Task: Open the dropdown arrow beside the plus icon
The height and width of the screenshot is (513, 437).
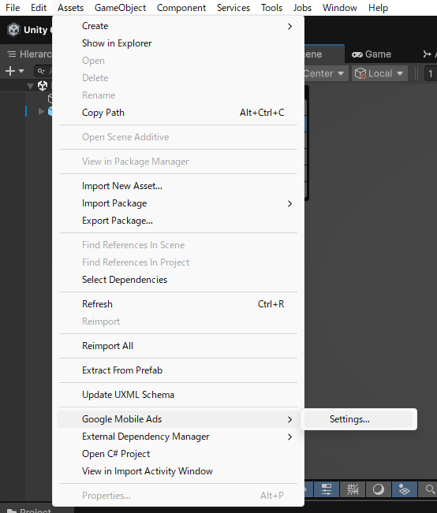Action: click(21, 71)
